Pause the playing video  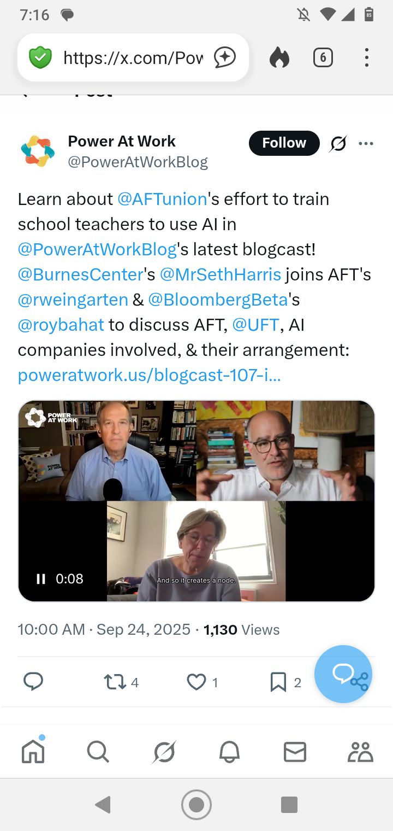point(41,579)
